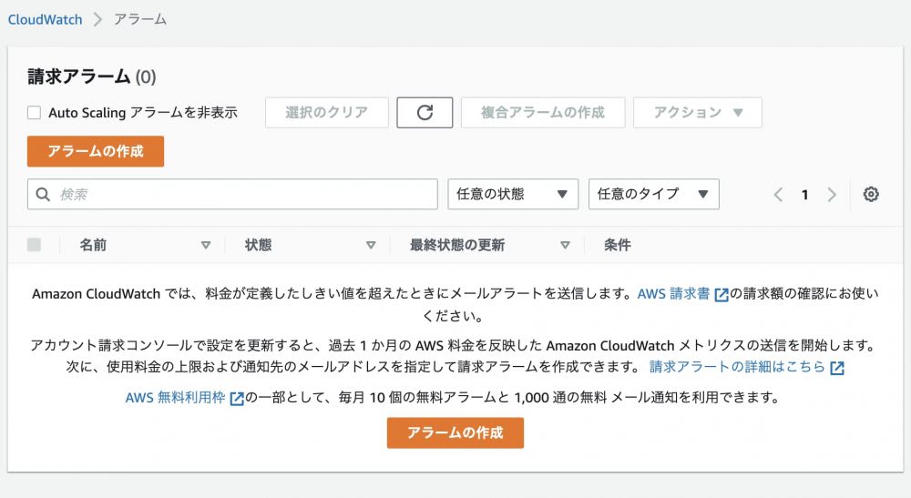
Task: Click the top orange アラームの作成 button
Action: 96,151
